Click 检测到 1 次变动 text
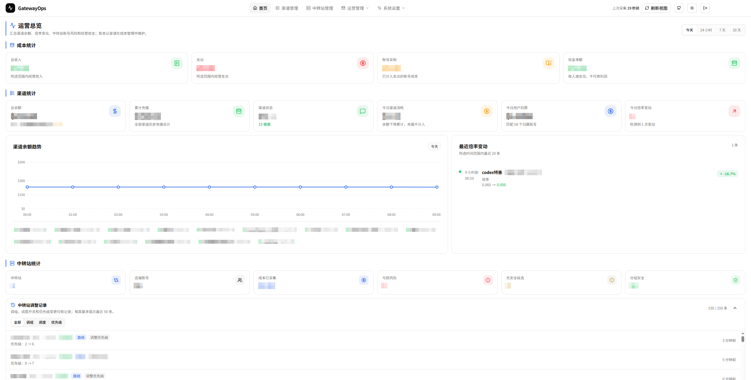This screenshot has height=380, width=751. [642, 124]
